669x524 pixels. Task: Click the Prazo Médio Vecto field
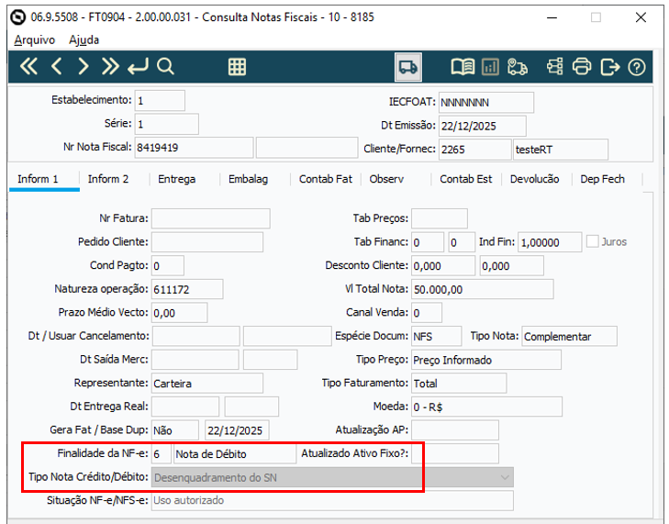(179, 312)
